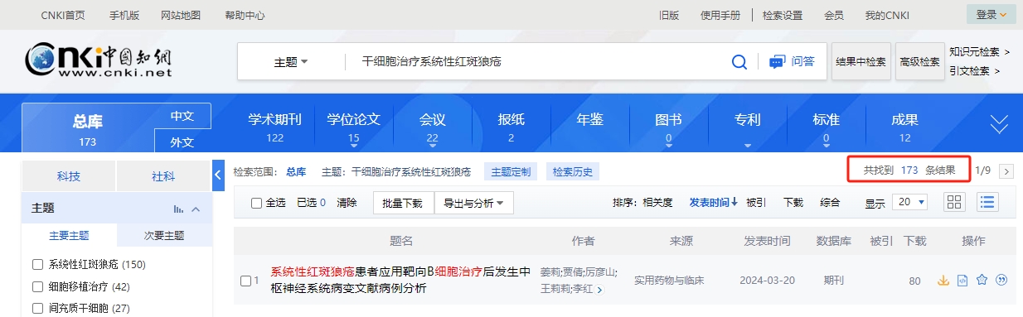Check the 系统性红斑狼疮 (150) filter
1023x317 pixels.
(37, 265)
